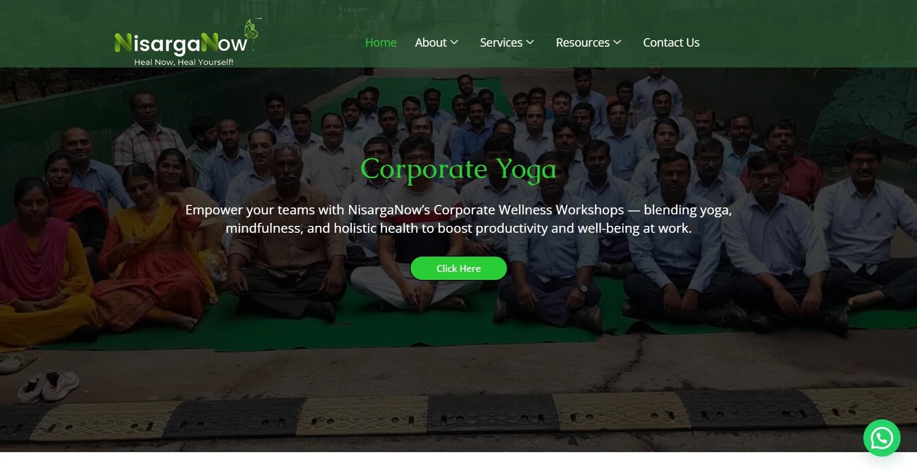Expand the Resources dropdown chevron
917x470 pixels.
617,43
